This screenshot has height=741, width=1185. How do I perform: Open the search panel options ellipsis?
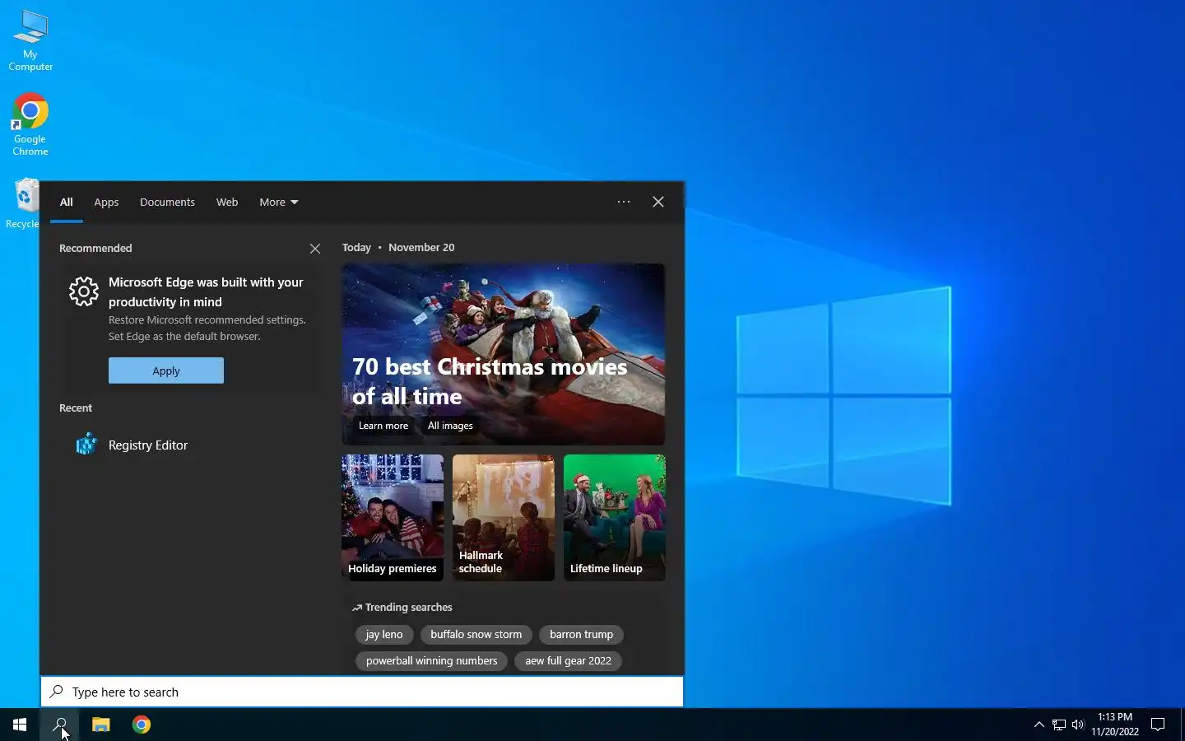(624, 202)
